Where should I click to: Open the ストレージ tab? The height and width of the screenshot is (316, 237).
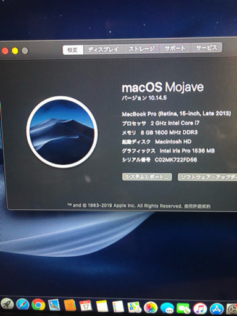coord(142,49)
